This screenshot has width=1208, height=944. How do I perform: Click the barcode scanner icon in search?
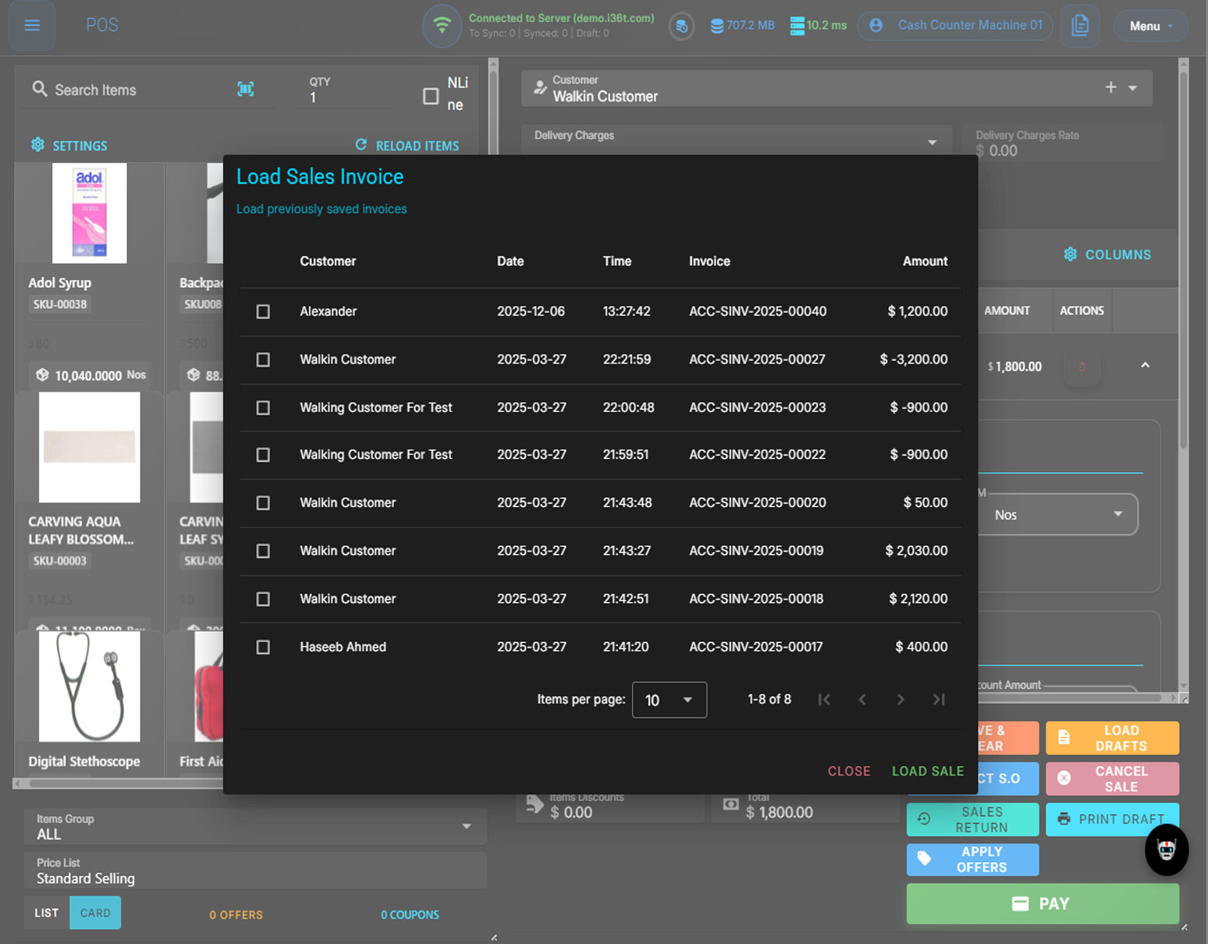[246, 90]
